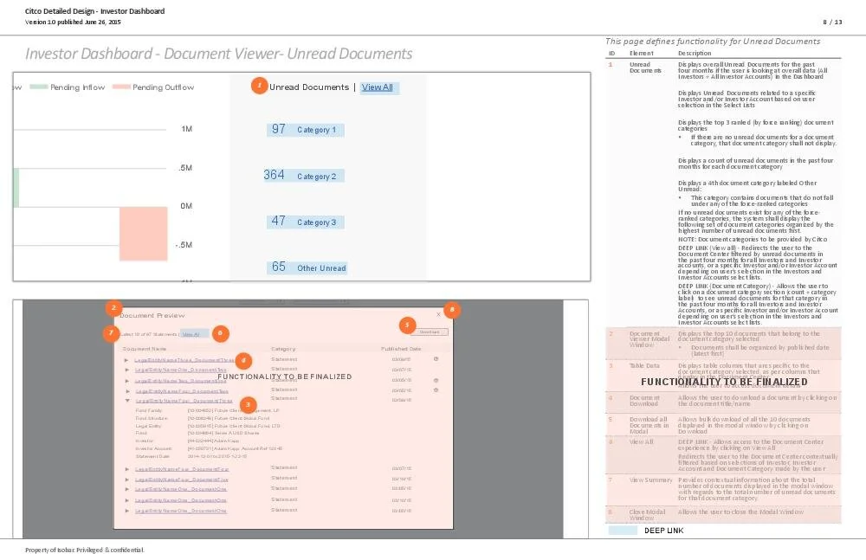Expand the LegalEntityNameFour_DocumentFour row
866x560 pixels.
[x=127, y=469]
